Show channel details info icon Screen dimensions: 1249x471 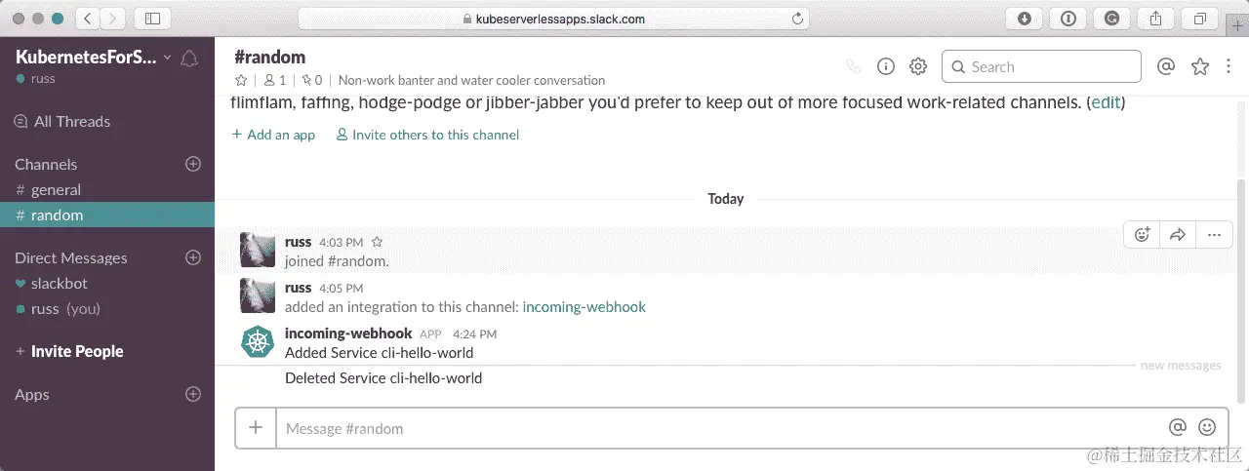[x=886, y=66]
